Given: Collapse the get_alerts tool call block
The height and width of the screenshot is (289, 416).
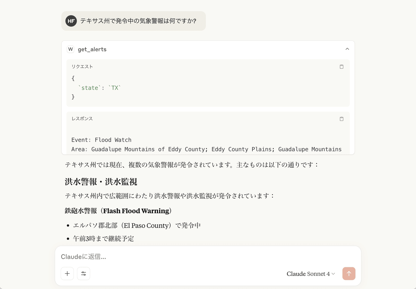Looking at the screenshot, I should tap(347, 49).
